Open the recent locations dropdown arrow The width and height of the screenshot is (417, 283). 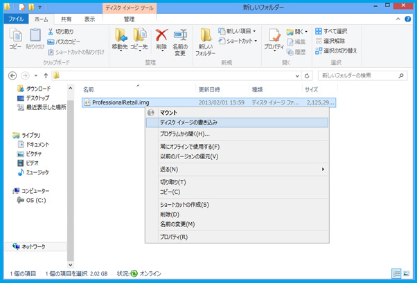click(36, 75)
